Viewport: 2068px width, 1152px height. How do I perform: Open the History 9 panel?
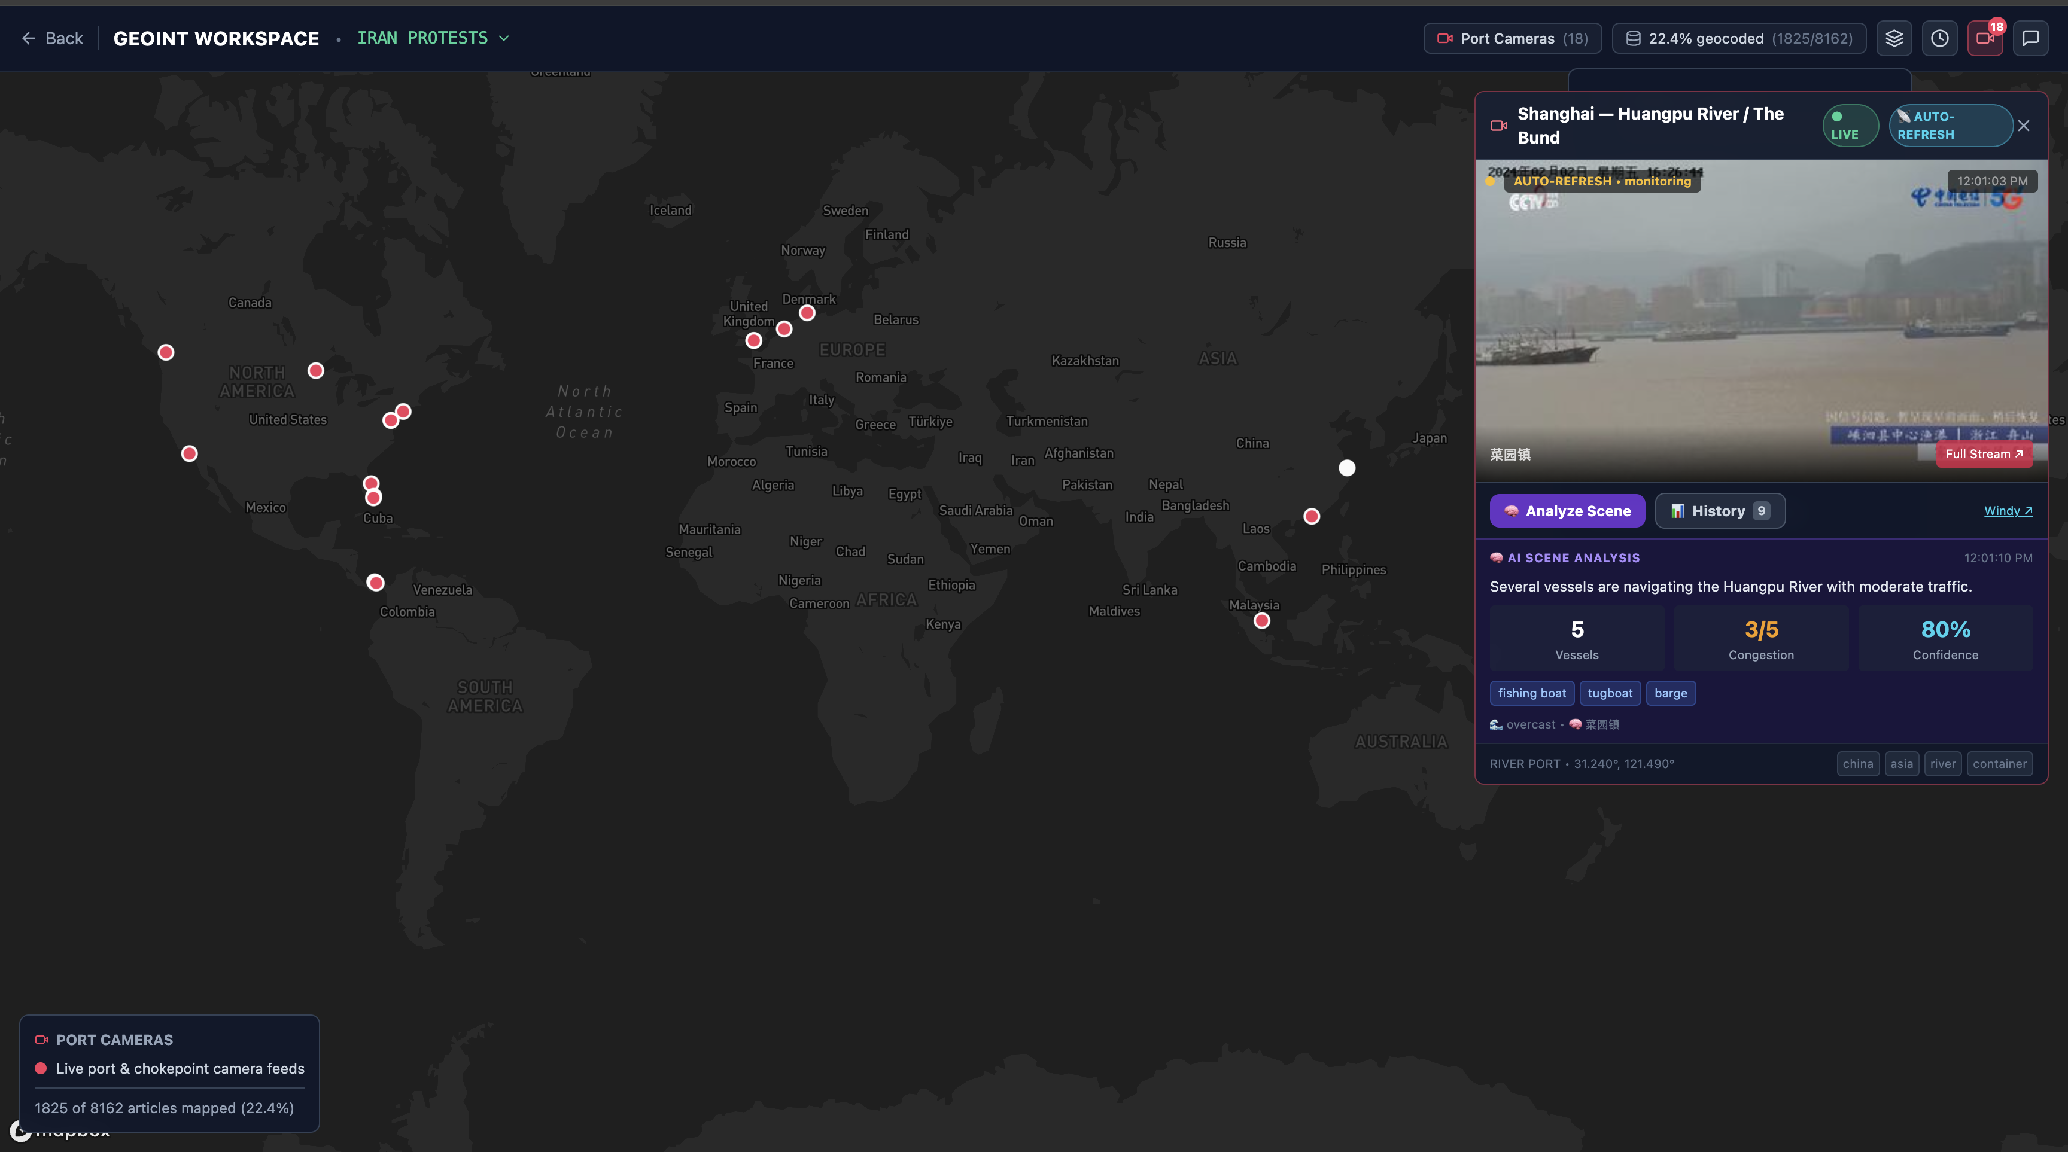[x=1720, y=511]
